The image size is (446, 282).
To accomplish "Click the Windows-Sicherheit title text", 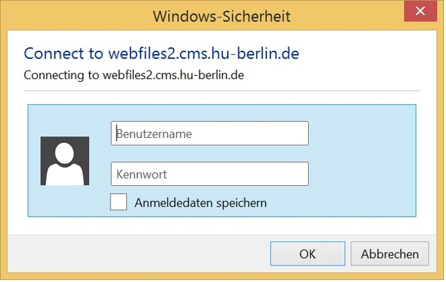I will pos(222,15).
